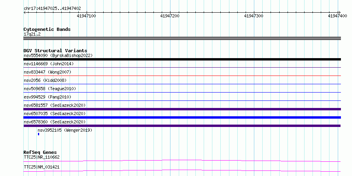Image resolution: width=352 pixels, height=176 pixels.
Task: Click nsv1146669 (John2014) label
Action: pos(49,64)
